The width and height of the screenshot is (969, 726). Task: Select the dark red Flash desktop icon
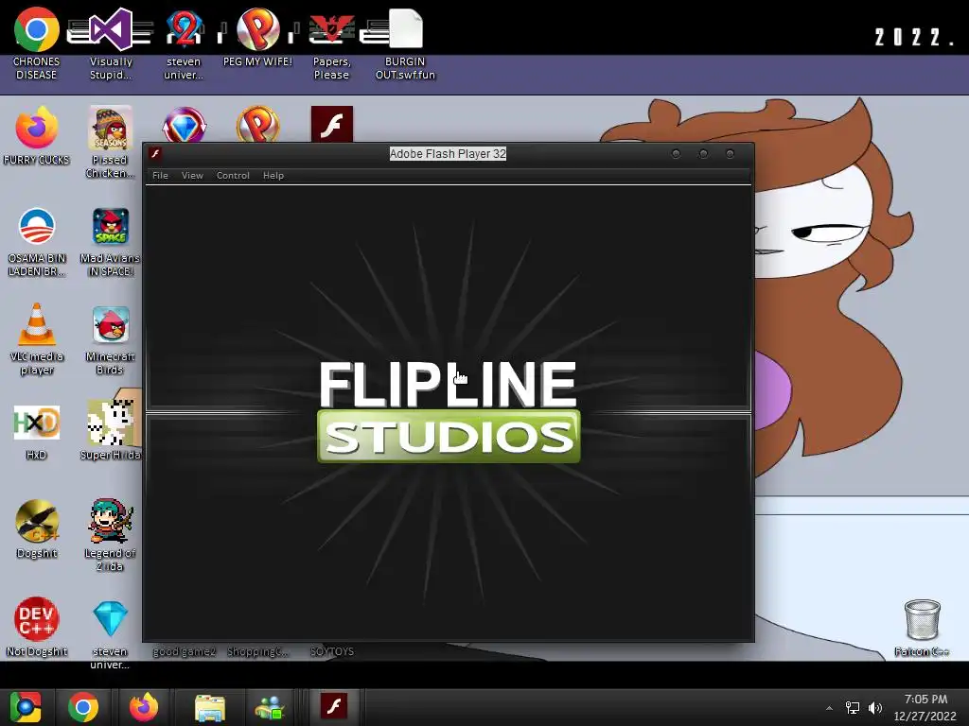pos(332,124)
